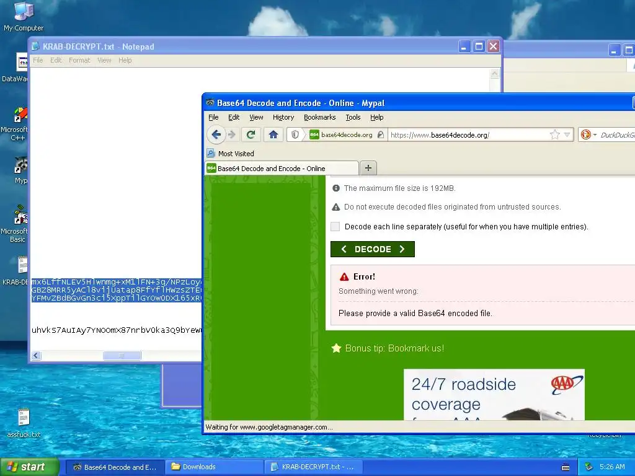Open the Mypal Help menu
Screen dimensions: 635x476
pos(376,117)
